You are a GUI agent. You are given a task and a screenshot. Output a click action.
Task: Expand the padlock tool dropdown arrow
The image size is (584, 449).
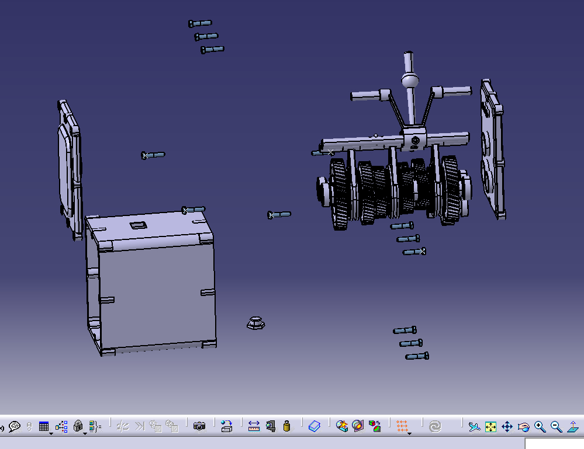tap(85, 433)
